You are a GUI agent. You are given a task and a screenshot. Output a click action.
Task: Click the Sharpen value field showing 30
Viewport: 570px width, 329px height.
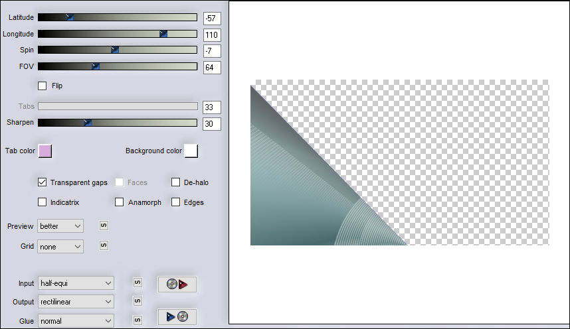[212, 124]
